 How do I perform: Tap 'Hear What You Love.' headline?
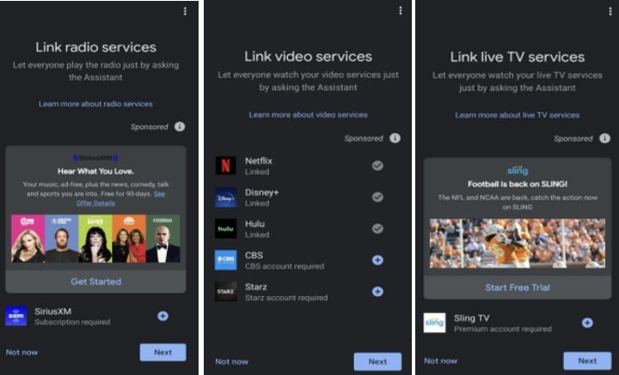[95, 172]
